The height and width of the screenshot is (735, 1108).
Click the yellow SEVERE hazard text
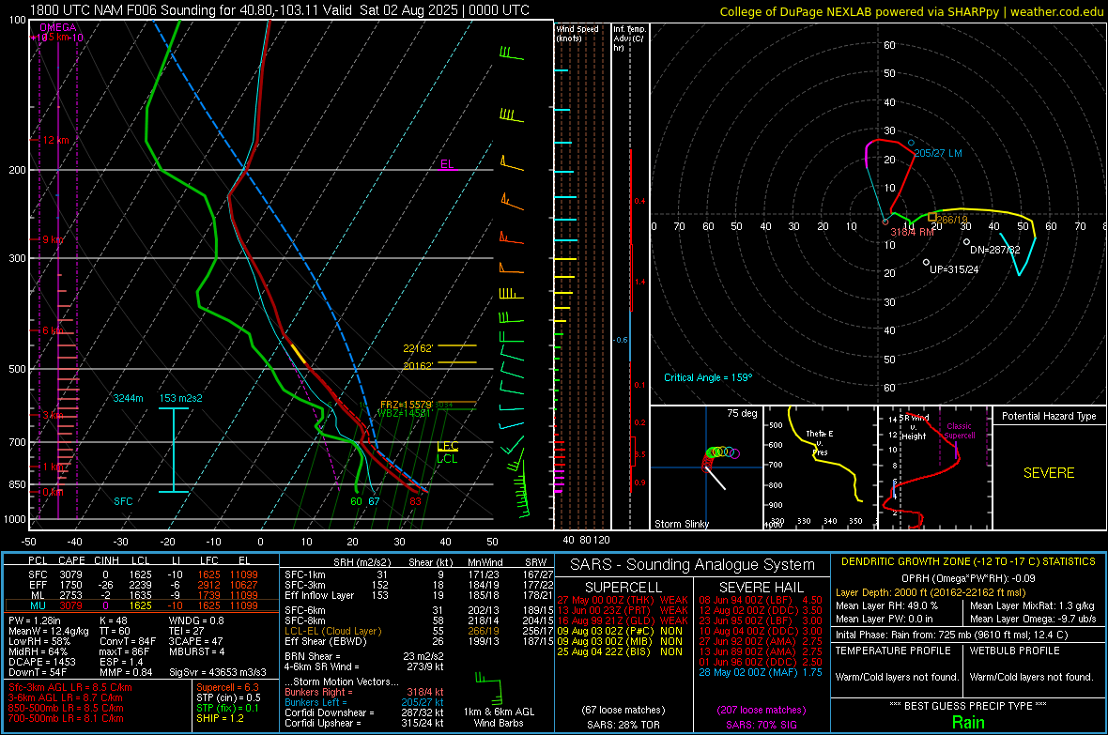click(1049, 473)
